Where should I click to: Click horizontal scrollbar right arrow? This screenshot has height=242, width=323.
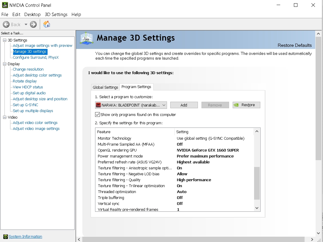tap(312, 239)
